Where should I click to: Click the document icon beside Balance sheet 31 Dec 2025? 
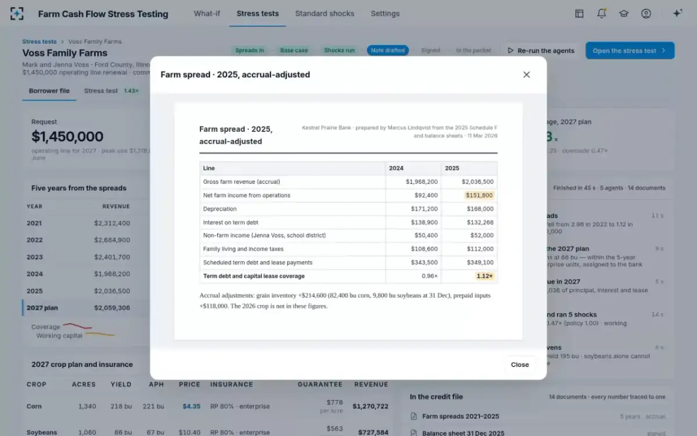414,433
